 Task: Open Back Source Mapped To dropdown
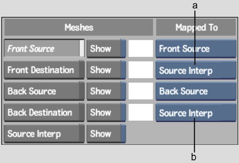click(196, 91)
